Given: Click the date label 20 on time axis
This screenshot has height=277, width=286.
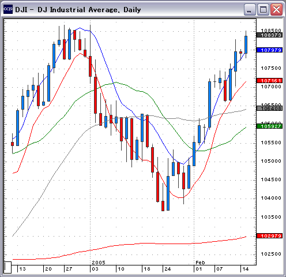Looking at the screenshot, I should [48, 269].
